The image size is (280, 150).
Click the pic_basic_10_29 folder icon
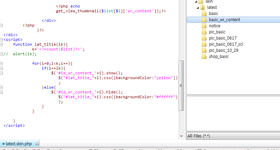coord(204,50)
